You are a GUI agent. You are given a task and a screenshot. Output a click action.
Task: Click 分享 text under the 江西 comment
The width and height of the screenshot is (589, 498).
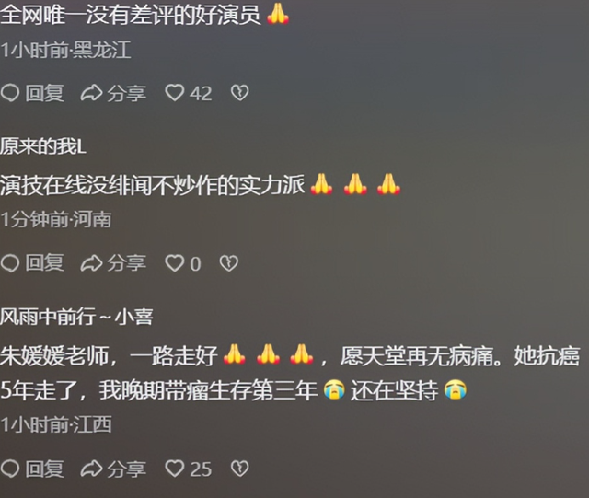coord(127,469)
